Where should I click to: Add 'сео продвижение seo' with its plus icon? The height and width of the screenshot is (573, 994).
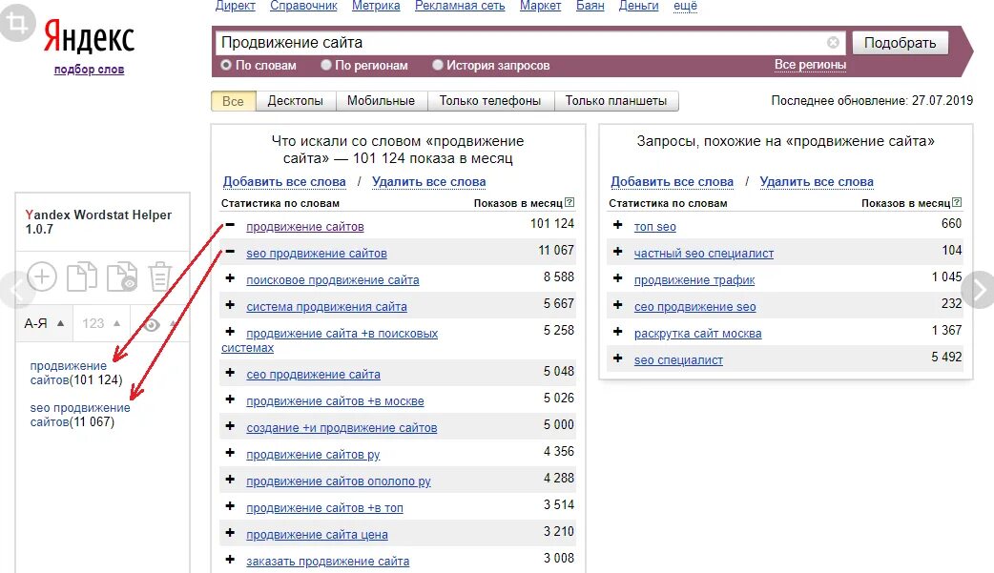[617, 305]
